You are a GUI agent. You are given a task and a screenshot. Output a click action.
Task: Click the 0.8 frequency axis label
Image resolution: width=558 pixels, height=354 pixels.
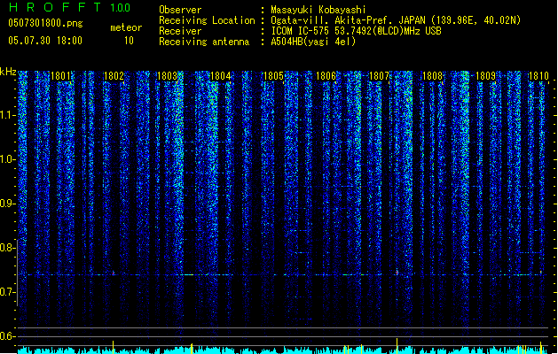pyautogui.click(x=8, y=248)
